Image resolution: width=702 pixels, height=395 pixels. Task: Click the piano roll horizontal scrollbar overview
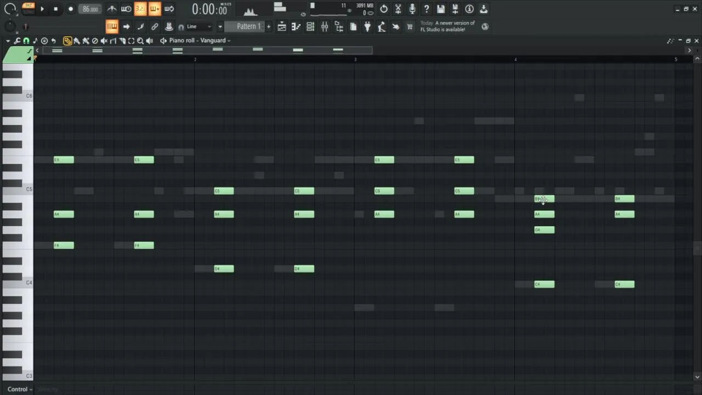tap(207, 50)
